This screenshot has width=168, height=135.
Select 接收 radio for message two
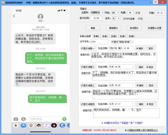coord(137,67)
